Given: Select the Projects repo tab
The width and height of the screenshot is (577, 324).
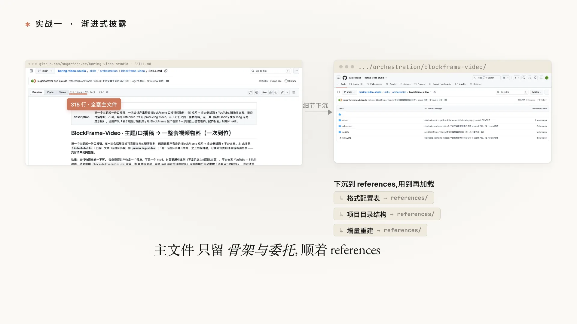Looking at the screenshot, I should (420, 84).
